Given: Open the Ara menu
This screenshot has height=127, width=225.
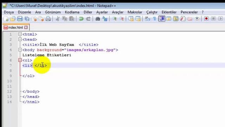Looking at the screenshot, I should pos(38,12).
